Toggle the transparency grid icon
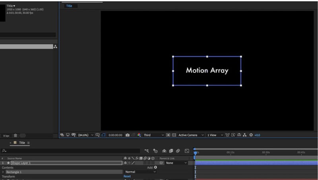This screenshot has height=180, width=318. coord(174,135)
